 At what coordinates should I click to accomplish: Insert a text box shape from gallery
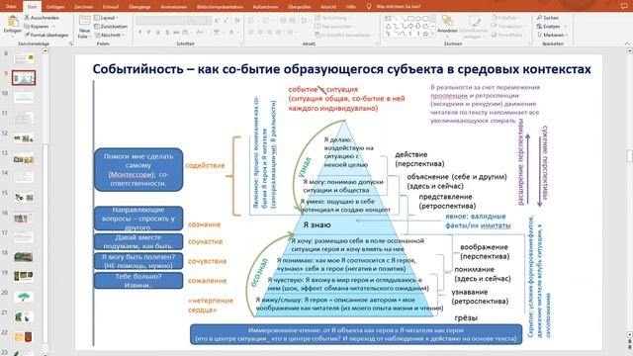coord(388,19)
